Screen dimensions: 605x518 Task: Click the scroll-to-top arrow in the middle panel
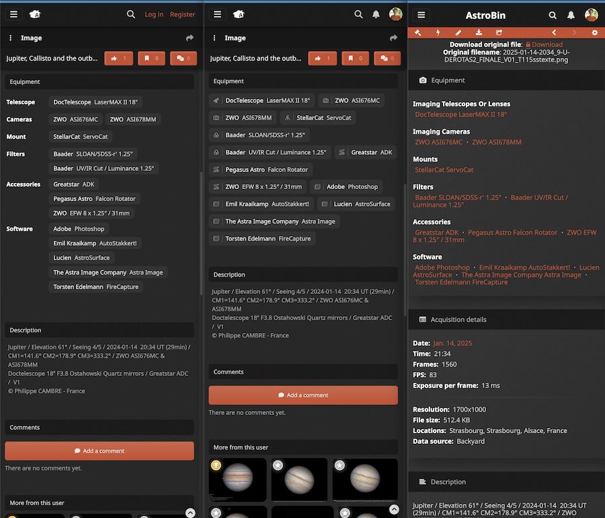click(x=394, y=509)
